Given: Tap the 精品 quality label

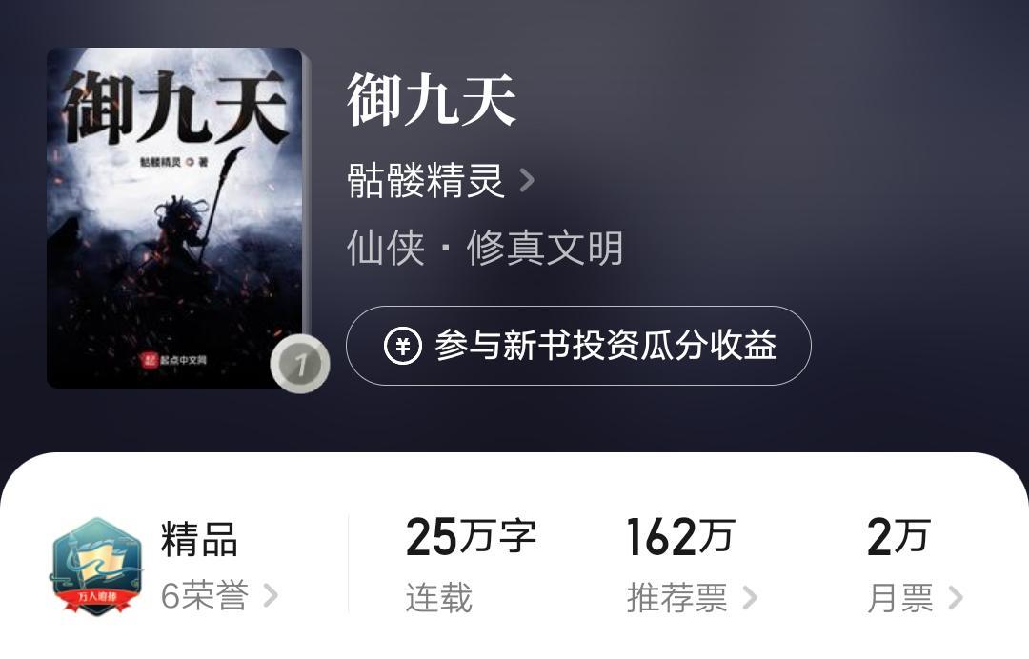Looking at the screenshot, I should pos(199,539).
